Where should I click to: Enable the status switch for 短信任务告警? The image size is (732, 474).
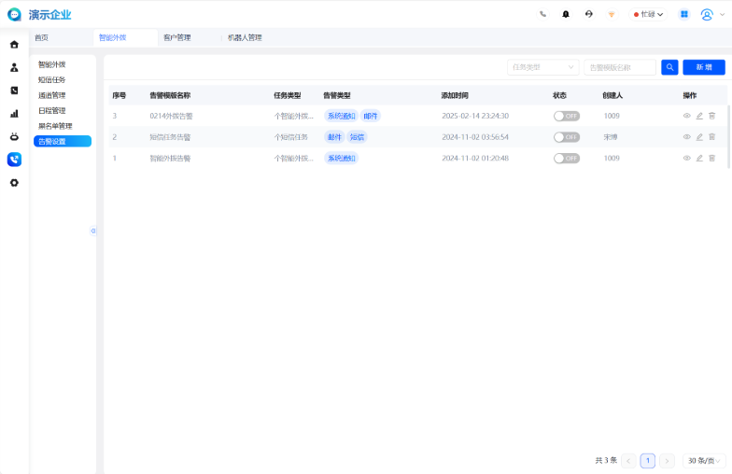point(566,137)
